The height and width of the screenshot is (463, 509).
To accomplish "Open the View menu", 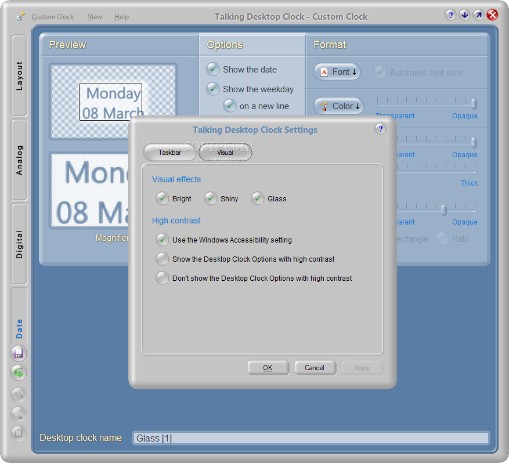I will pyautogui.click(x=95, y=17).
